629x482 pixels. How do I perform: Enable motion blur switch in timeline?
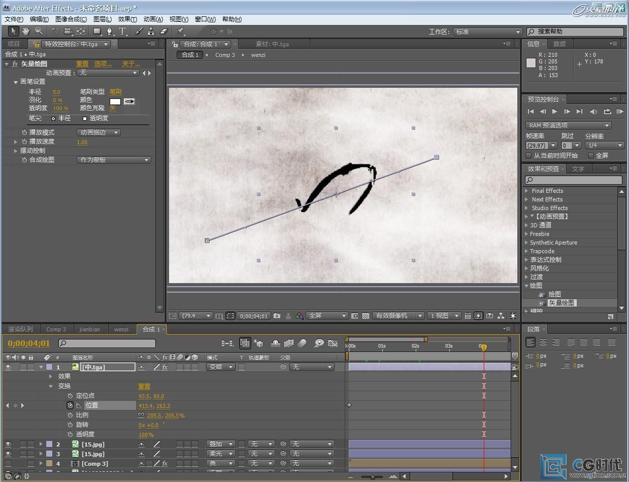[x=302, y=343]
